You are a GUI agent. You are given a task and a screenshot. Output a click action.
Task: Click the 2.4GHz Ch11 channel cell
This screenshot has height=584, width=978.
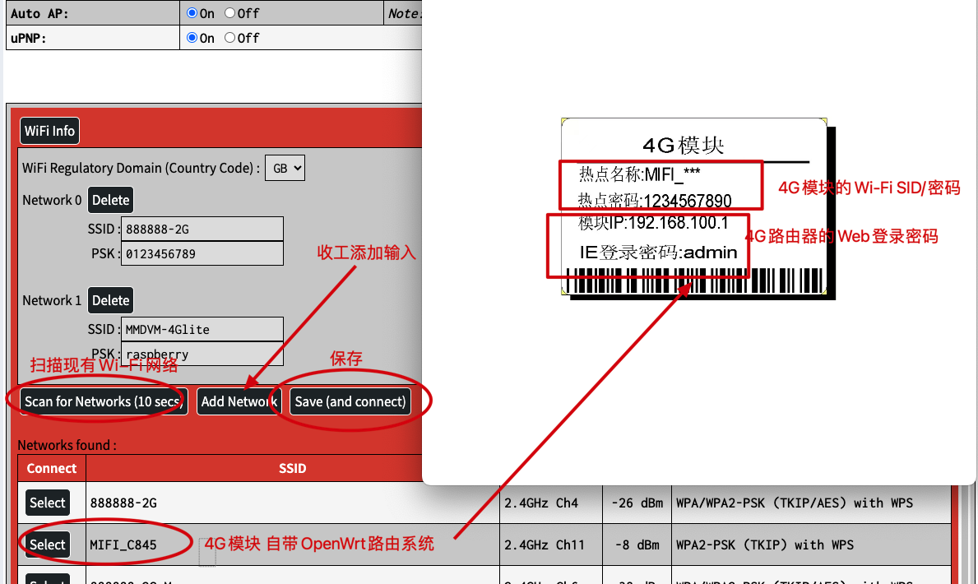(551, 545)
